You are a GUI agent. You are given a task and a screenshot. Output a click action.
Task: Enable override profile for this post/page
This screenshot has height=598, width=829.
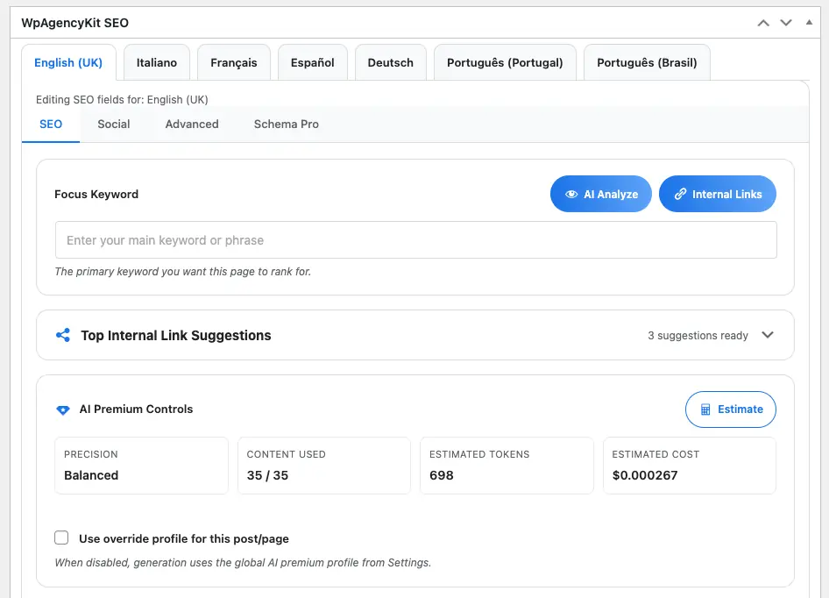pyautogui.click(x=61, y=537)
